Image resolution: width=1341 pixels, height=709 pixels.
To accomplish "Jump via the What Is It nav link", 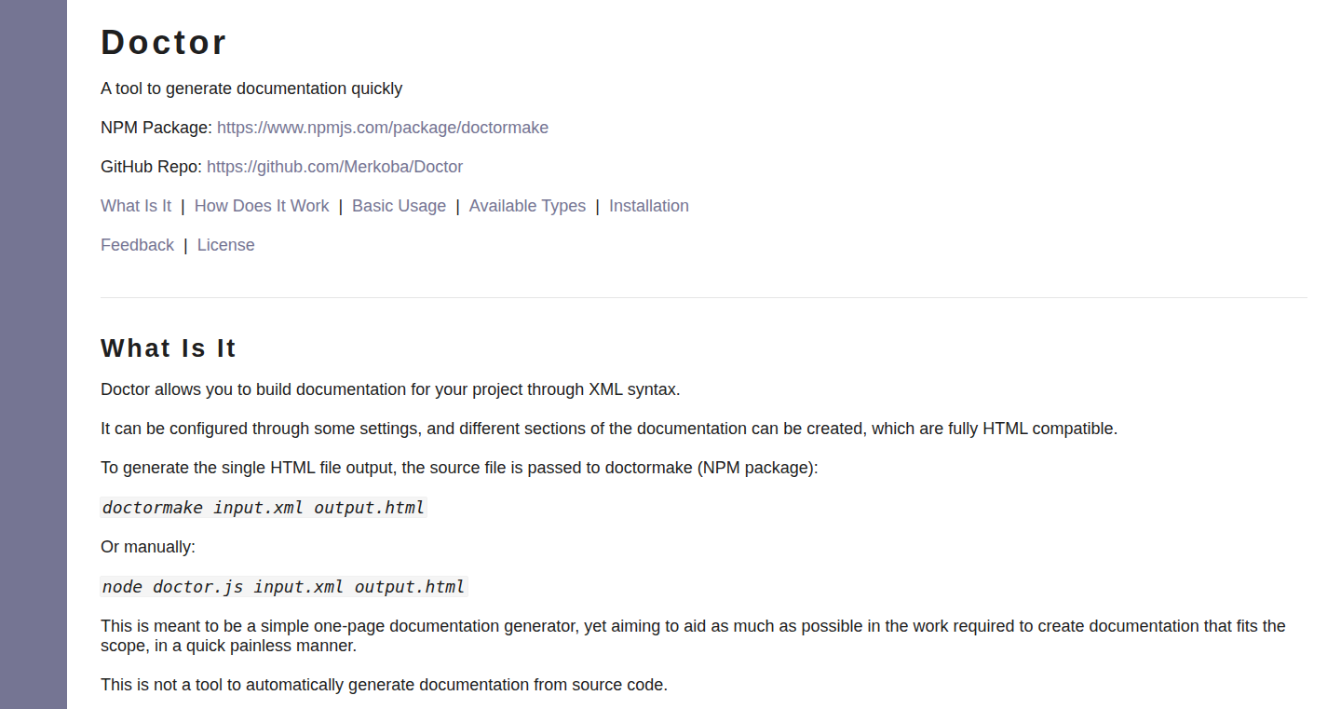I will pyautogui.click(x=136, y=206).
